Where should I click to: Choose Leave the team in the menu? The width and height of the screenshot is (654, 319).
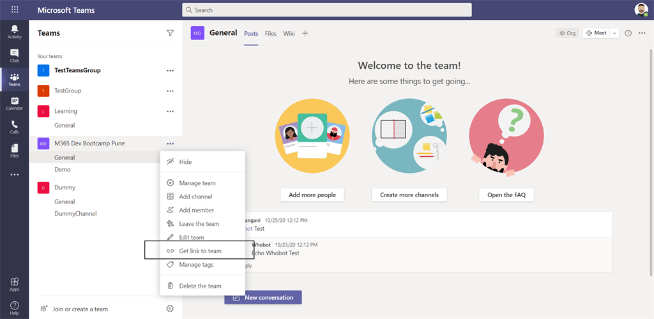point(202,224)
